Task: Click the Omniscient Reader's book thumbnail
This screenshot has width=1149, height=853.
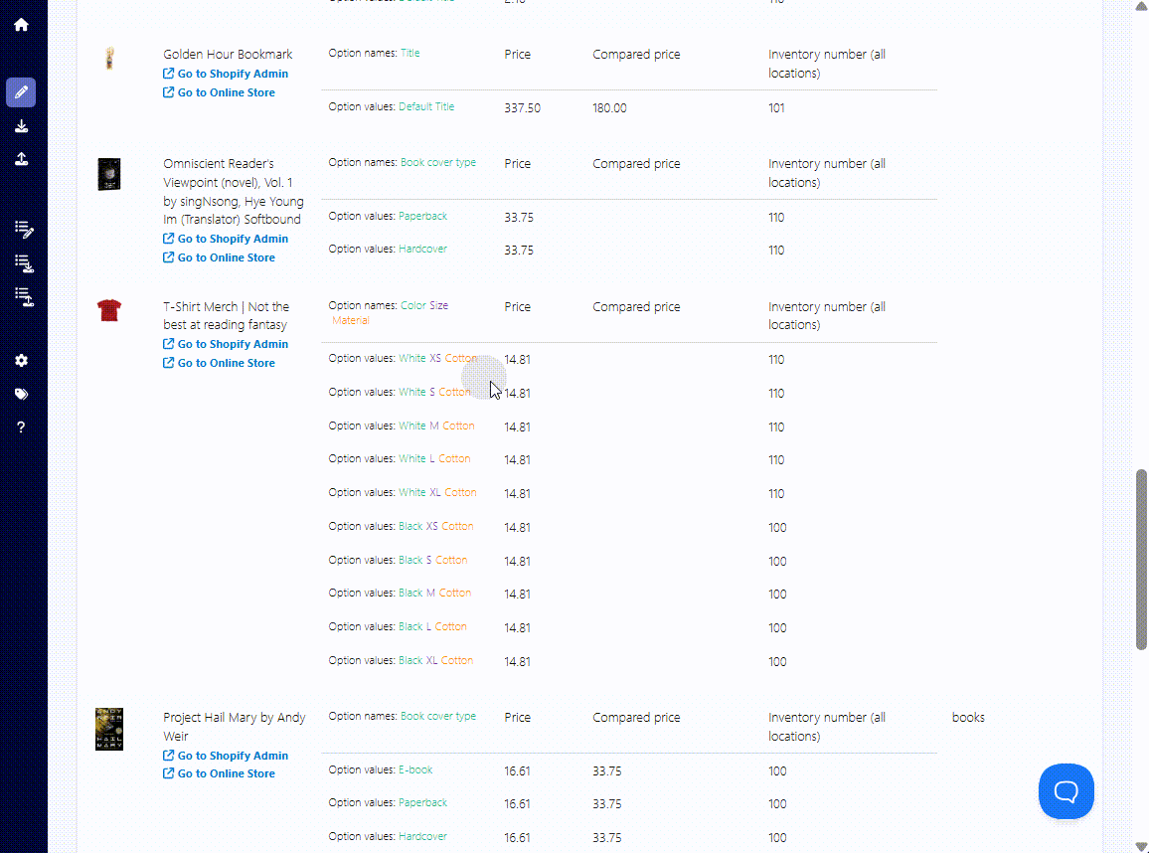Action: [x=109, y=174]
